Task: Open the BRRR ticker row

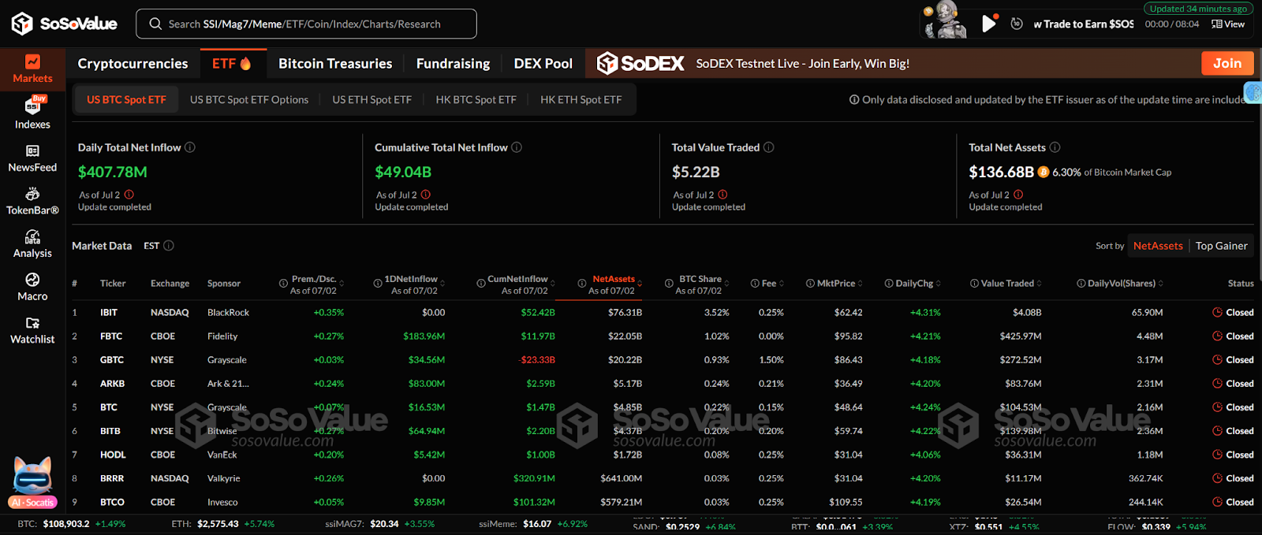Action: pos(663,478)
